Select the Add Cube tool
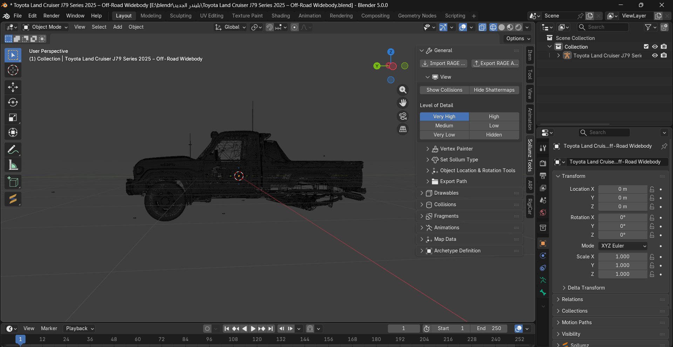673x347 pixels. (13, 182)
